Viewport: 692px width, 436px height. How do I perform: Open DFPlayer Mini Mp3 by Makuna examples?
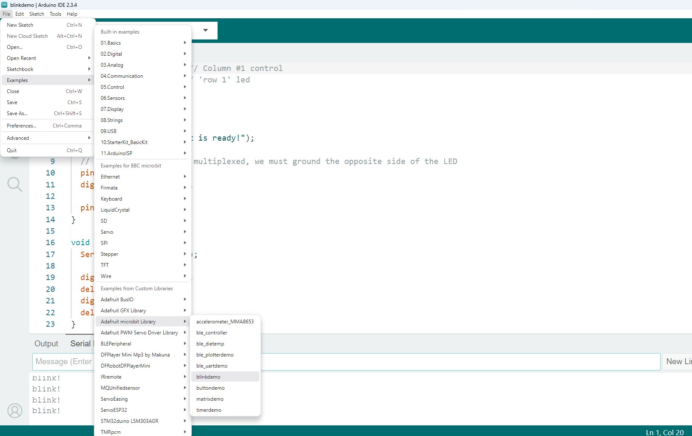[x=143, y=355]
